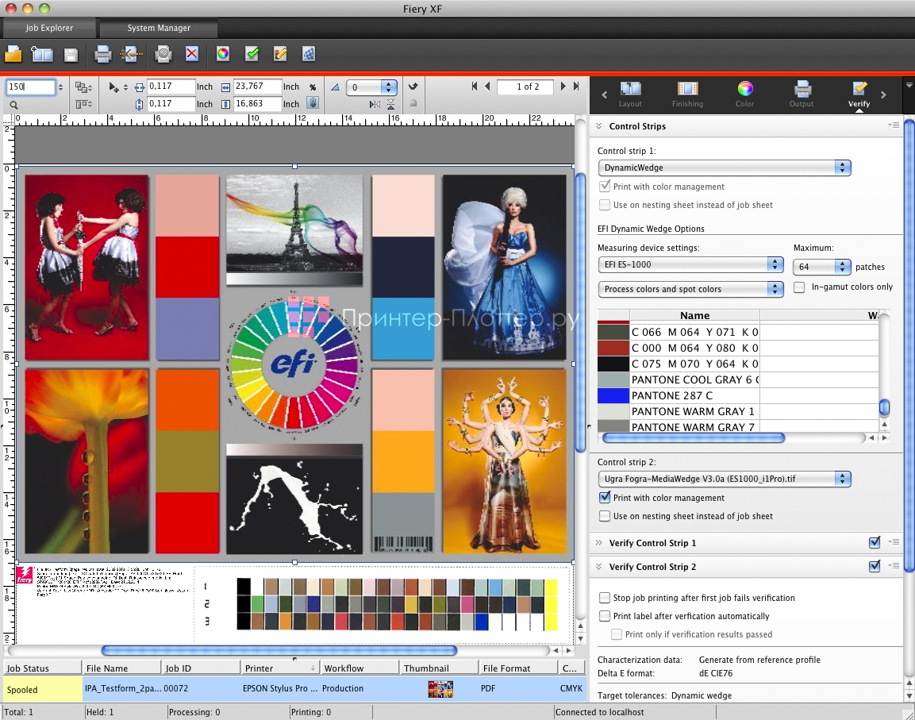The image size is (915, 720).
Task: Select the Verify panel icon
Action: pos(859,91)
